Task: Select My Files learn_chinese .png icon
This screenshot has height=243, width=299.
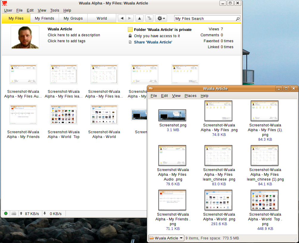Action: [x=218, y=155]
